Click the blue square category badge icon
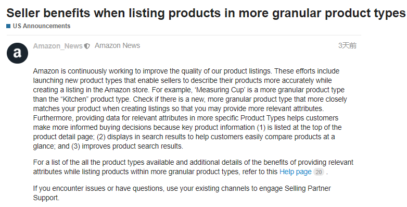This screenshot has width=407, height=207. point(8,26)
